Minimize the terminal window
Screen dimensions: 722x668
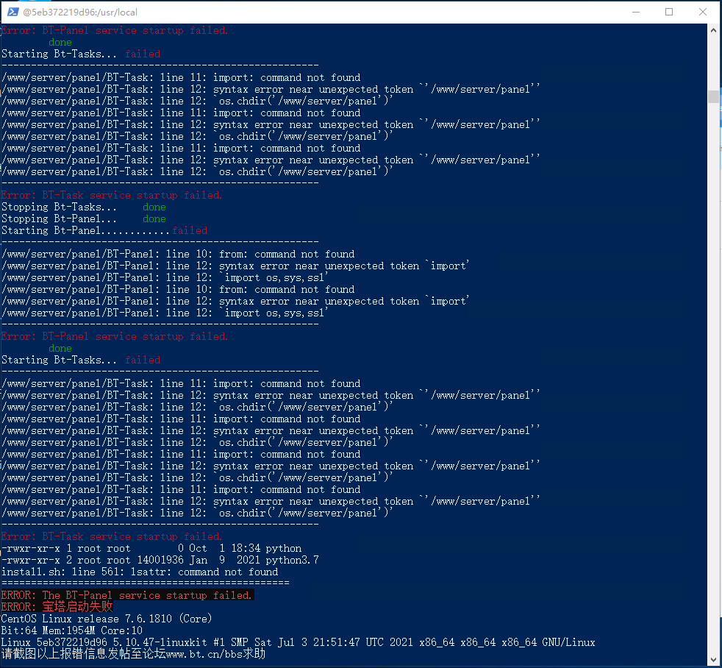tap(636, 12)
